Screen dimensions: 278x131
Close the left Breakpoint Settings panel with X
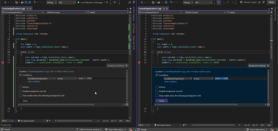point(127,65)
